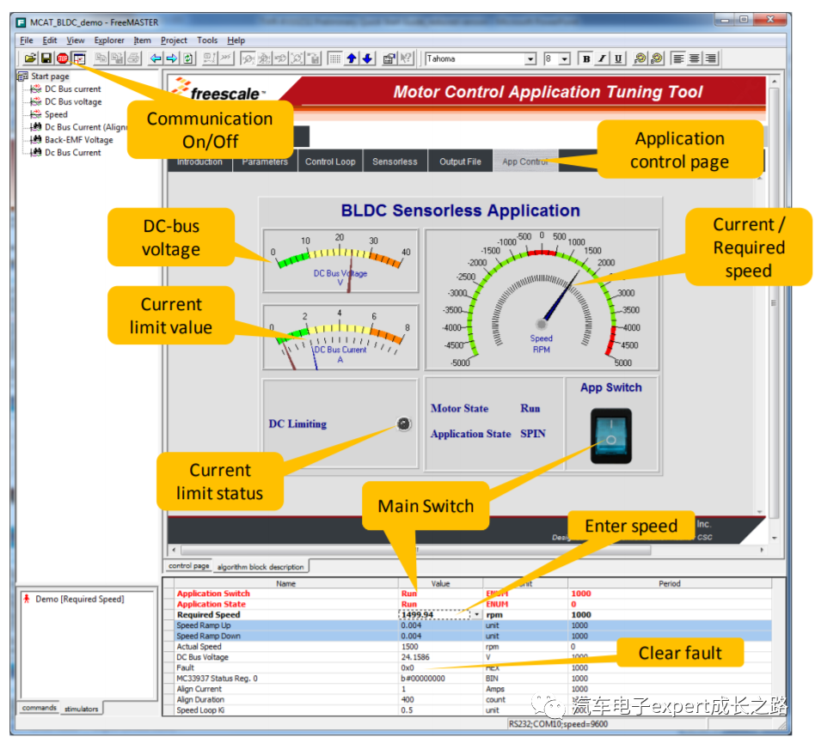Switch to the Control Loop tab
This screenshot has width=815, height=743.
tap(330, 161)
